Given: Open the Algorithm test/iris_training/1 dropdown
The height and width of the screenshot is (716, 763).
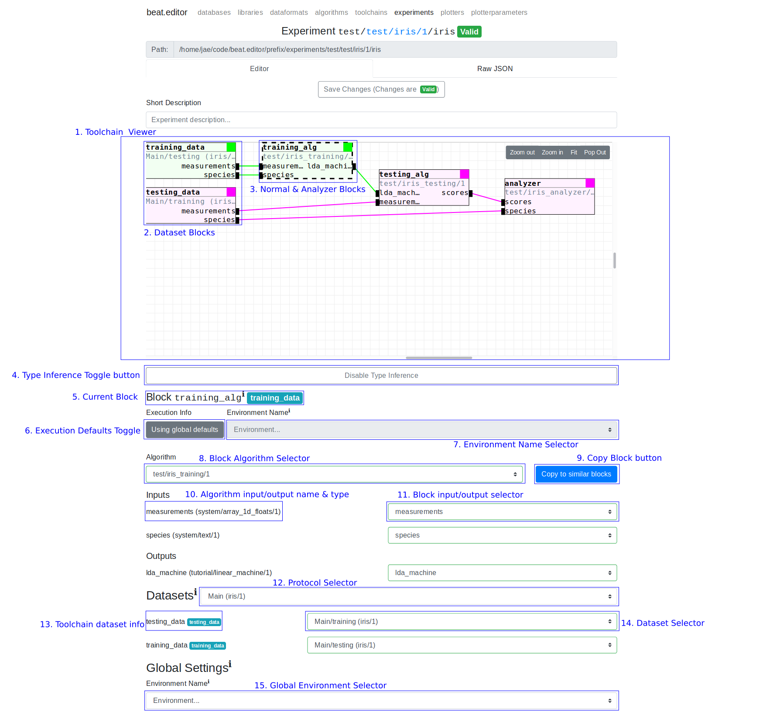Looking at the screenshot, I should 334,474.
